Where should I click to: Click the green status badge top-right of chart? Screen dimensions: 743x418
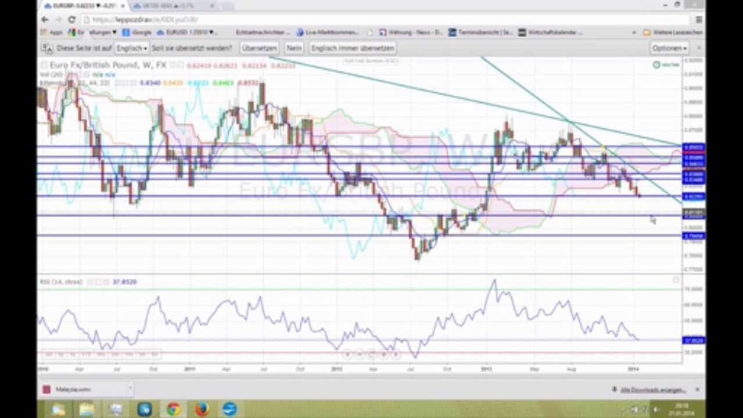pyautogui.click(x=666, y=64)
